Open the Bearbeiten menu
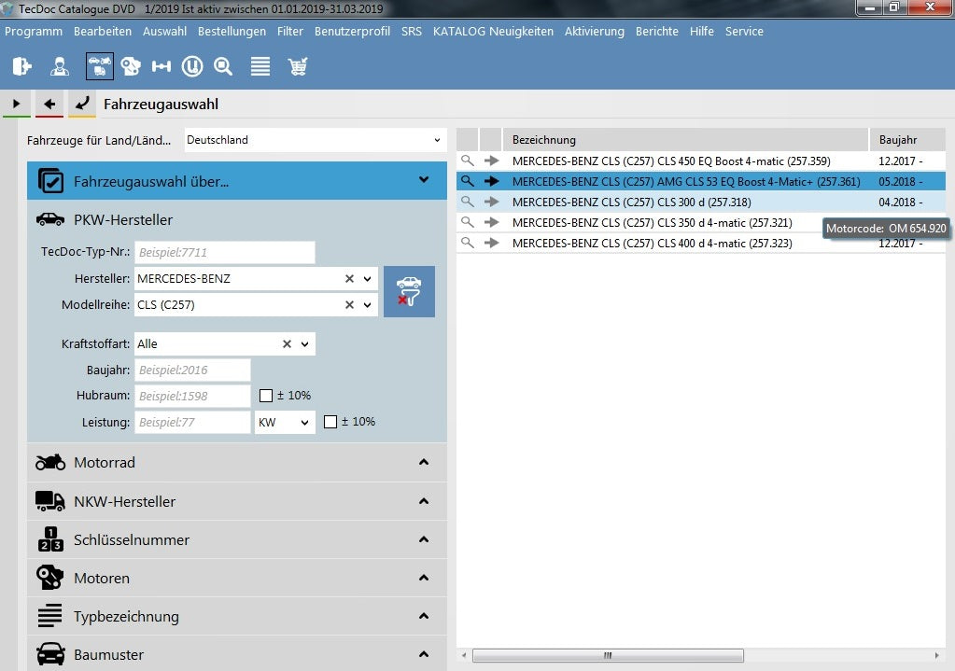The height and width of the screenshot is (671, 955). [103, 31]
